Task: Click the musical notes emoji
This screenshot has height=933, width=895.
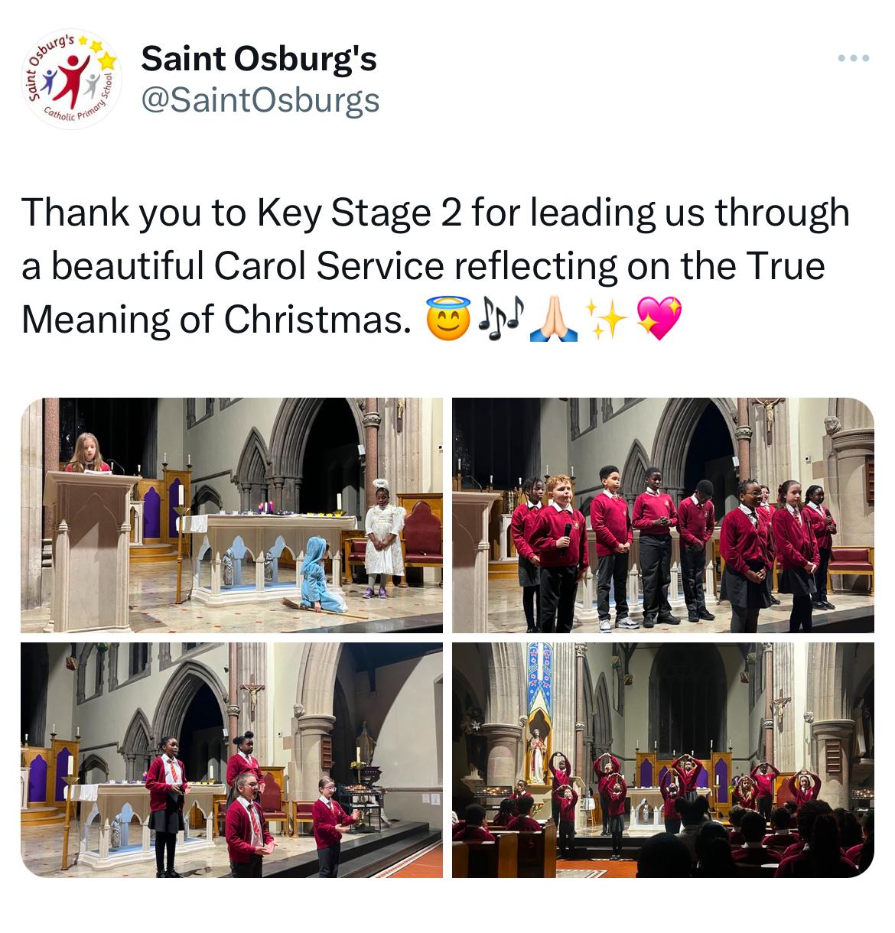Action: tap(501, 319)
